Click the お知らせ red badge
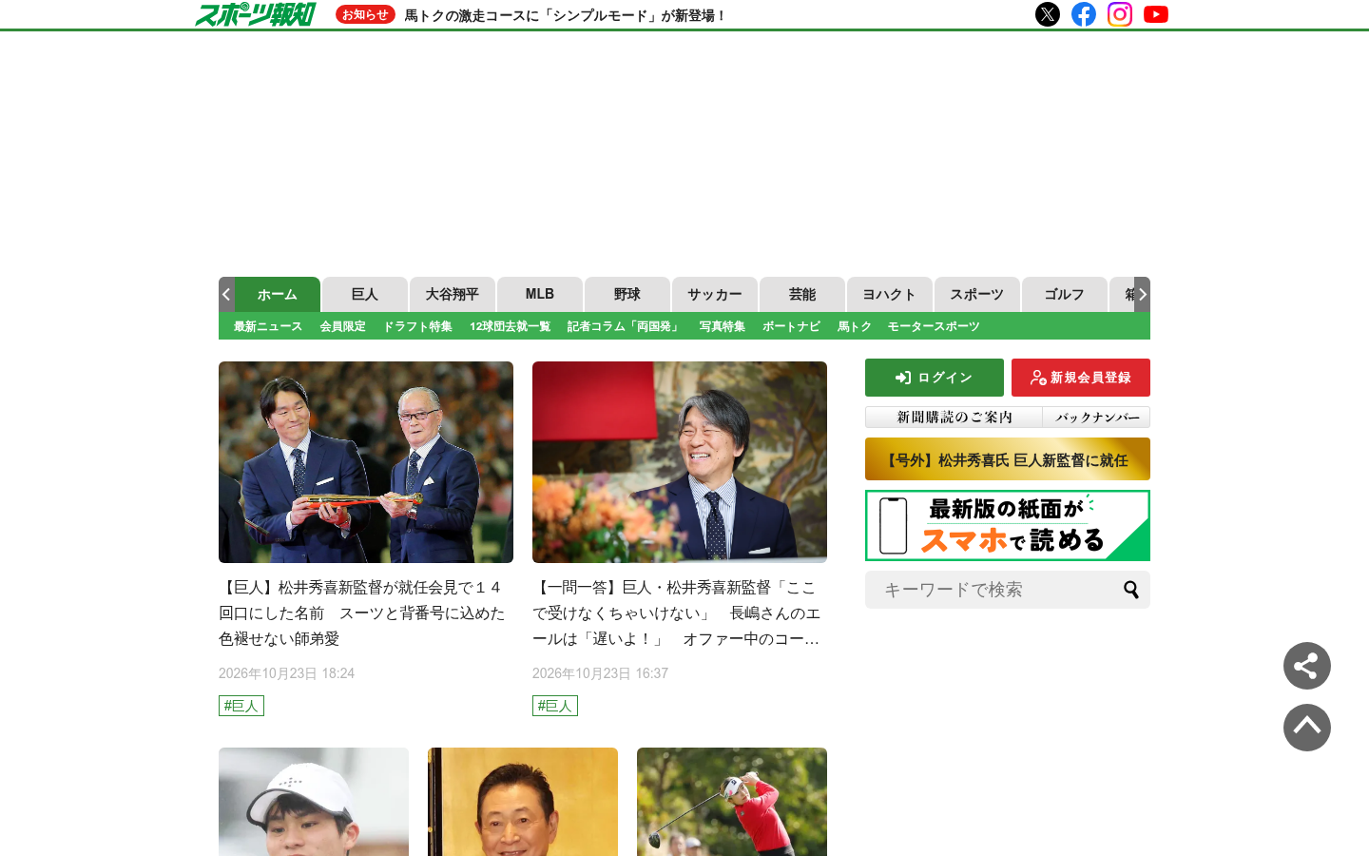 click(365, 14)
